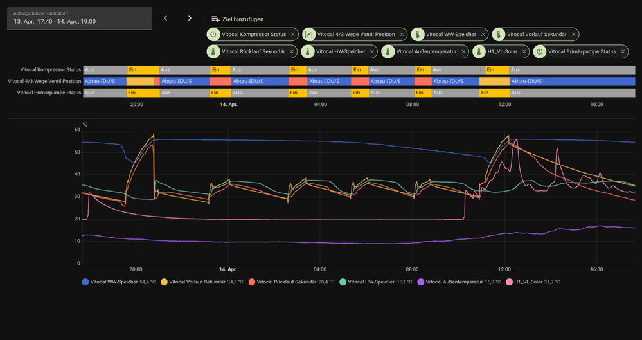Go to previous time range arrow

click(x=165, y=18)
